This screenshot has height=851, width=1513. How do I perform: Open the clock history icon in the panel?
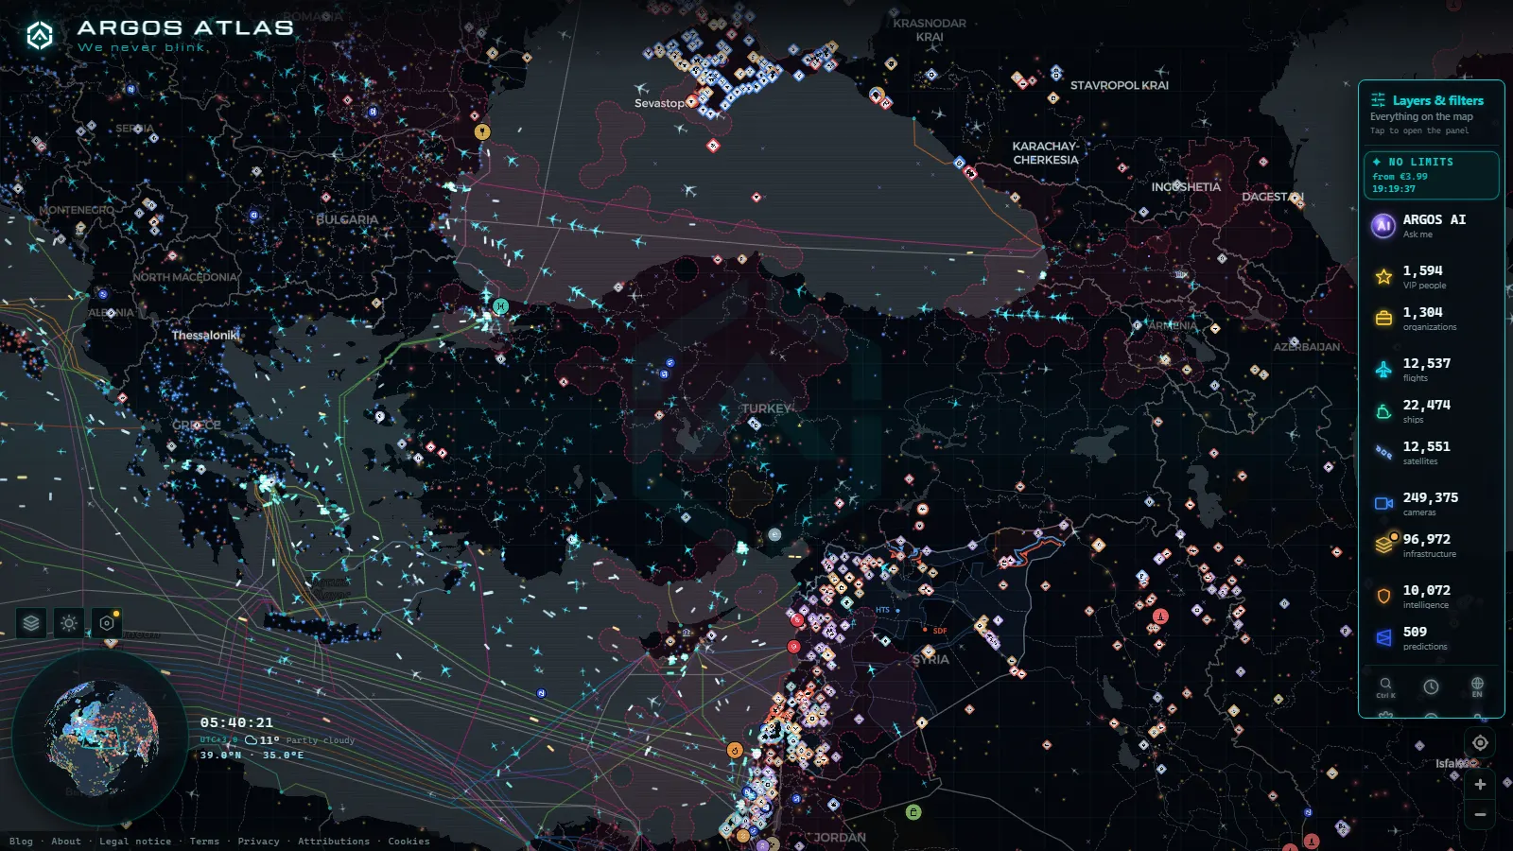pyautogui.click(x=1431, y=686)
